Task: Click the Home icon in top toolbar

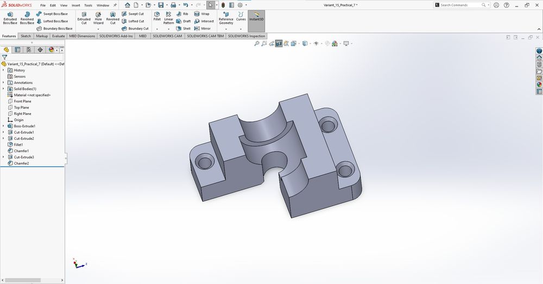Action: 128,5
